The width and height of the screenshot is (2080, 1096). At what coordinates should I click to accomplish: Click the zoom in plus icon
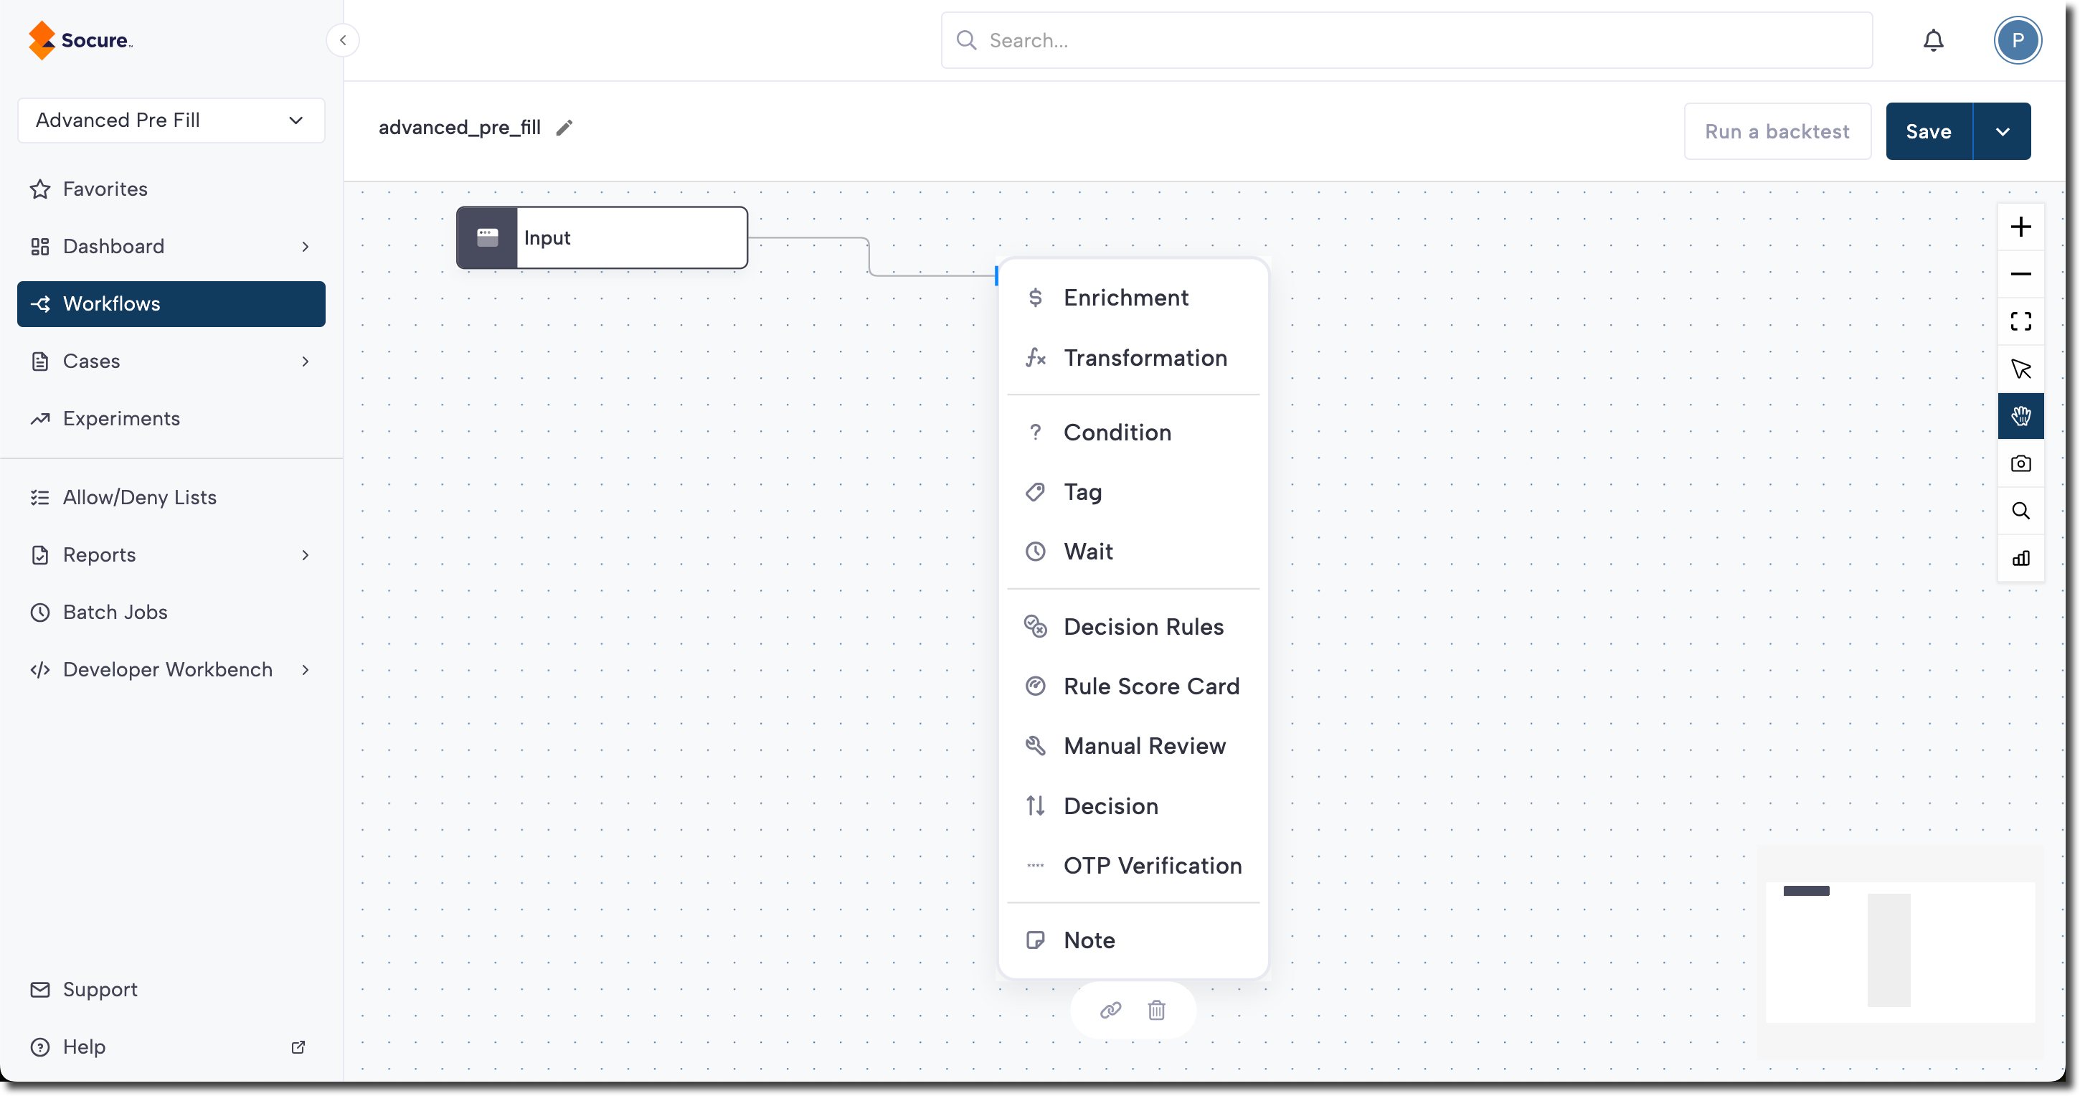pyautogui.click(x=2020, y=227)
